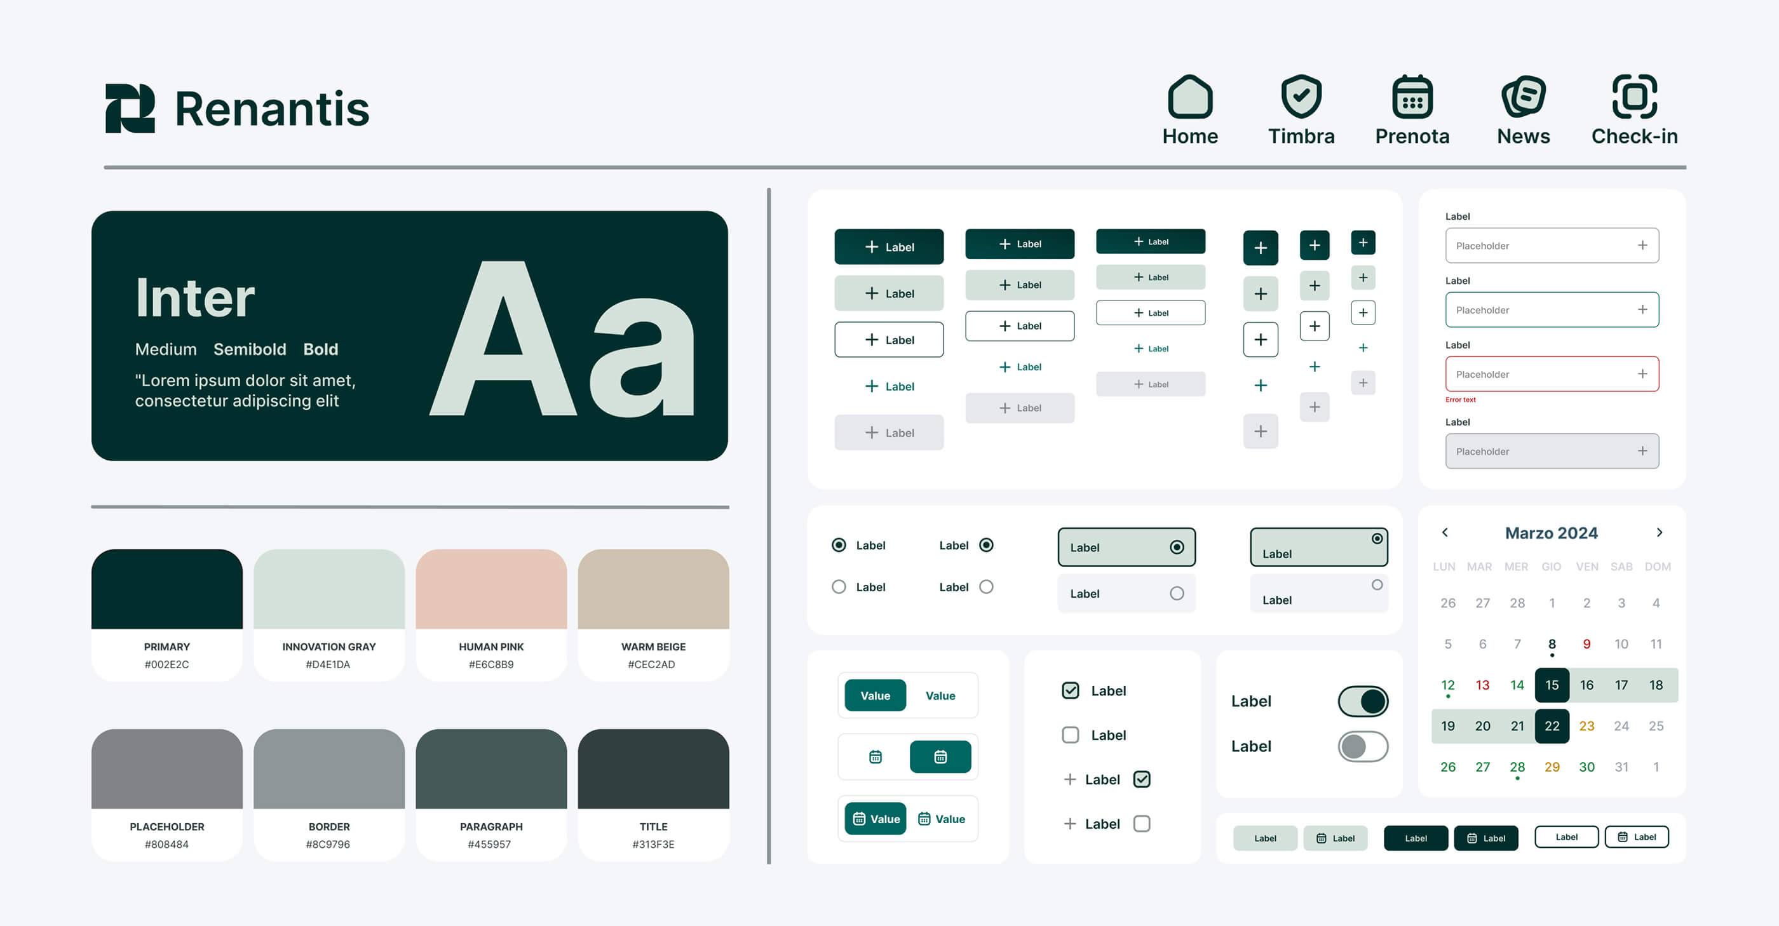Click the Renantis logo mark

130,109
